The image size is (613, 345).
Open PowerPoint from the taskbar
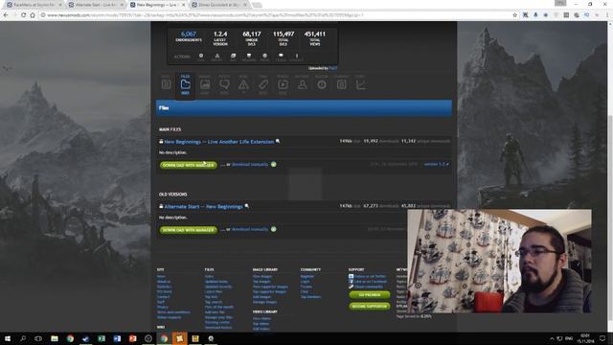tap(132, 338)
